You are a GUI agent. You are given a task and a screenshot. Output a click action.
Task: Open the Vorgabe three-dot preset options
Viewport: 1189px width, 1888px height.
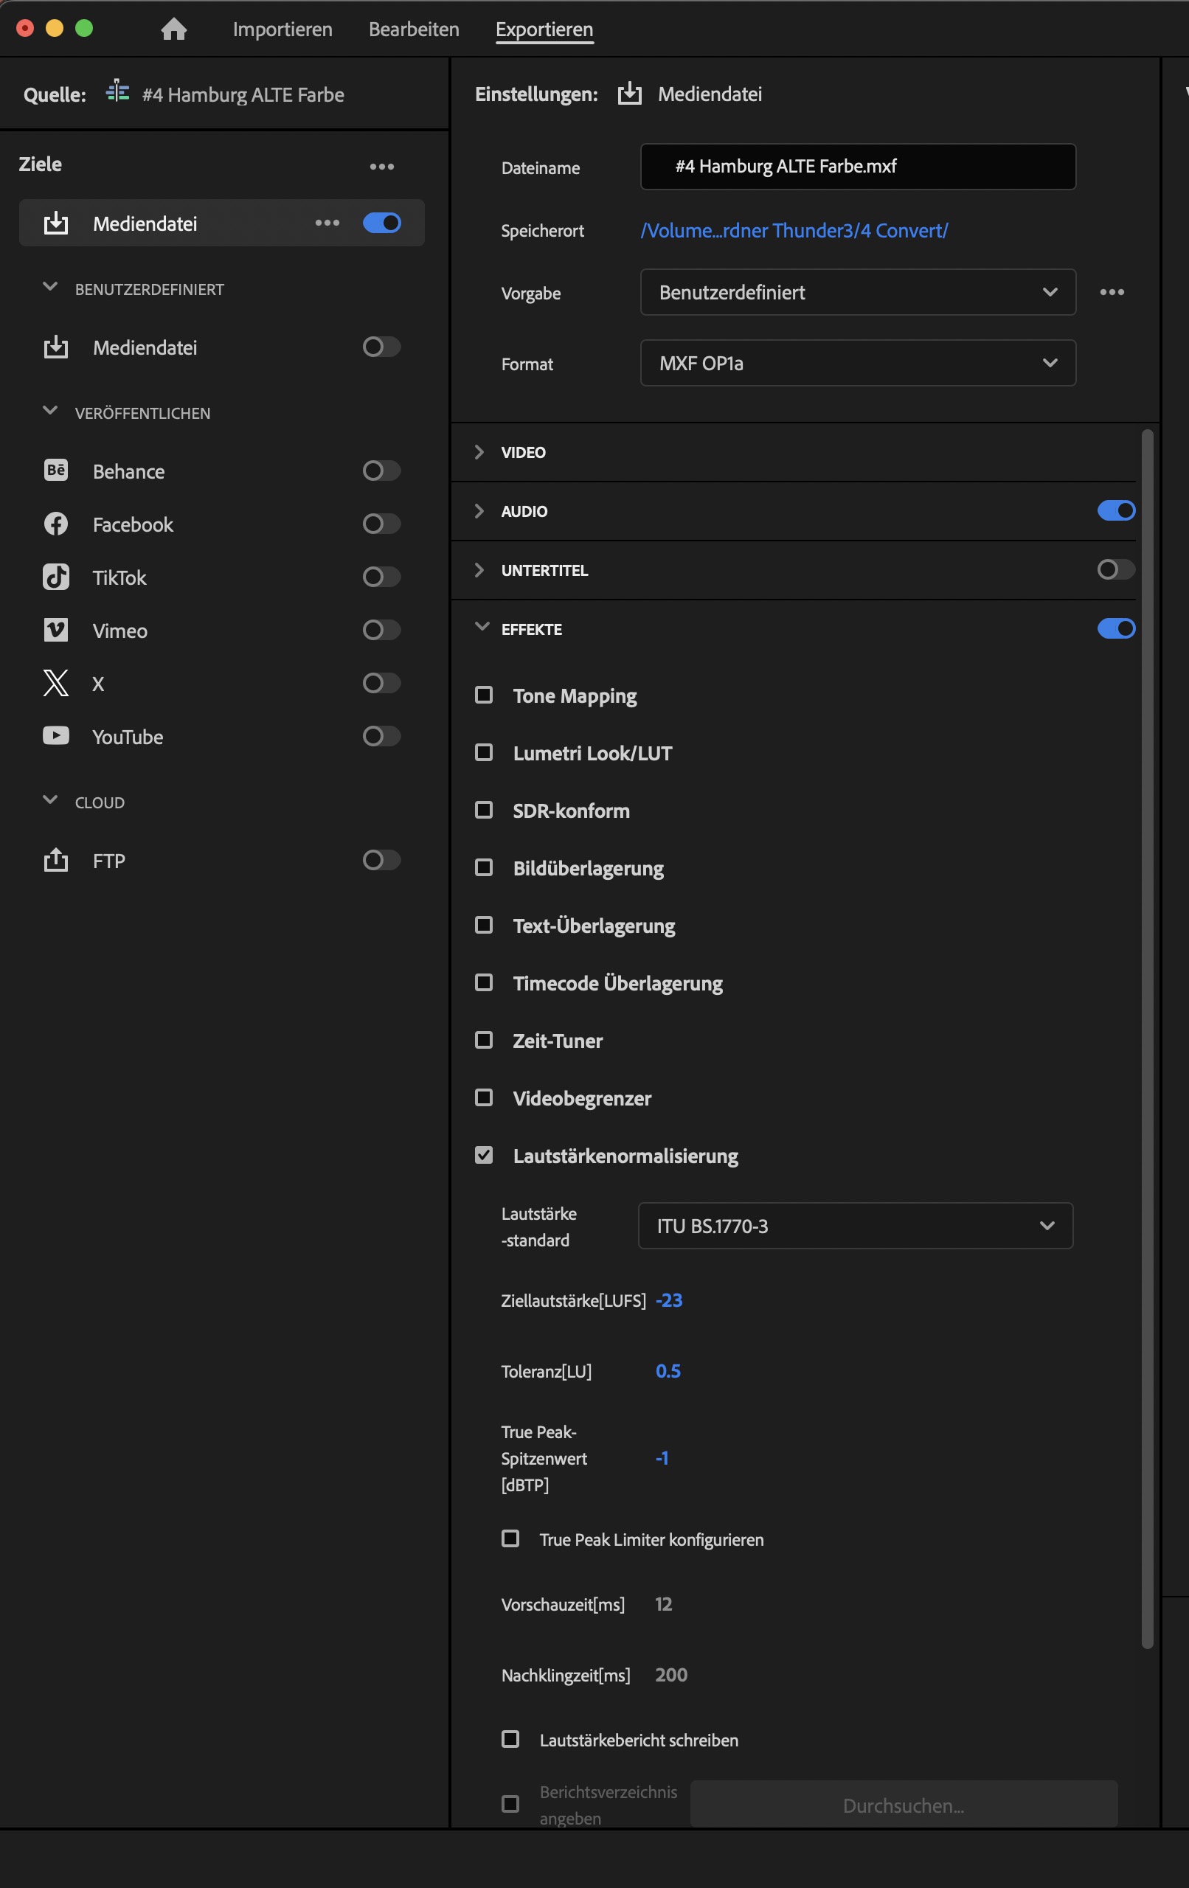pyautogui.click(x=1112, y=293)
